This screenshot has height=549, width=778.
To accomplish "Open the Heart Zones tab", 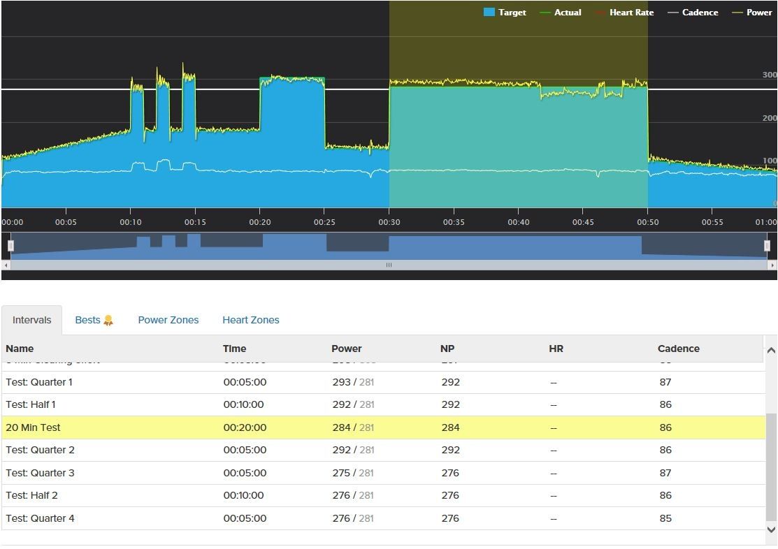I will tap(250, 321).
